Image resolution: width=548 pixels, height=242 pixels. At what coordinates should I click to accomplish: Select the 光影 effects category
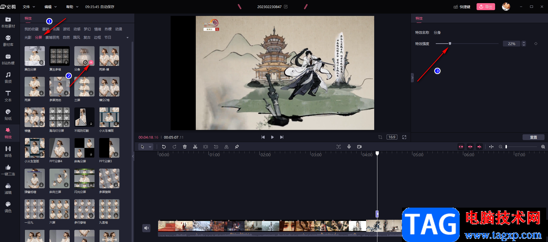pyautogui.click(x=28, y=38)
